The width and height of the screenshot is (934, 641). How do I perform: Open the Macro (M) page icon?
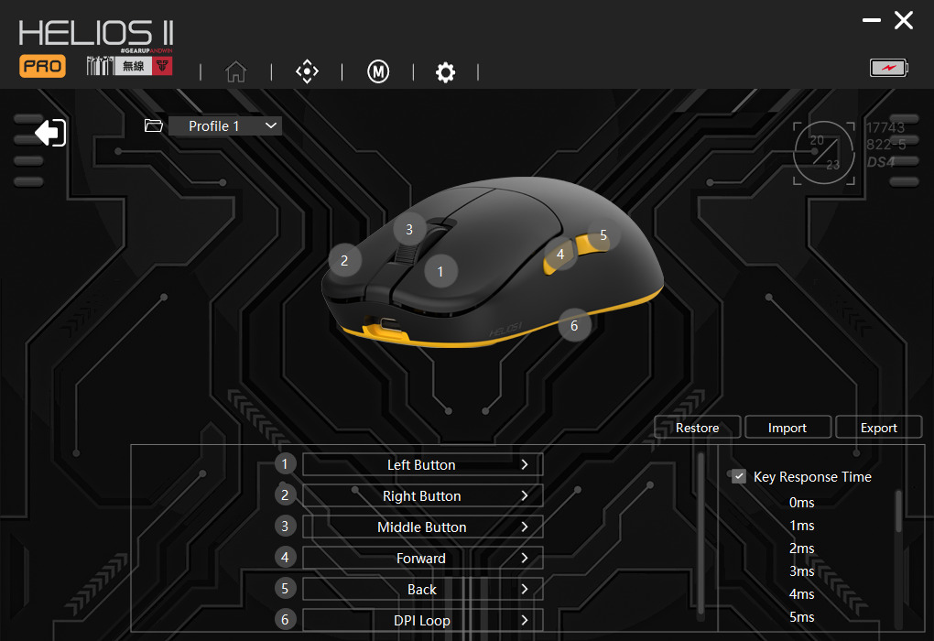coord(378,71)
